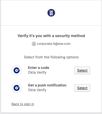Click the divider line below the logo
The image size is (102, 114).
(51, 25)
